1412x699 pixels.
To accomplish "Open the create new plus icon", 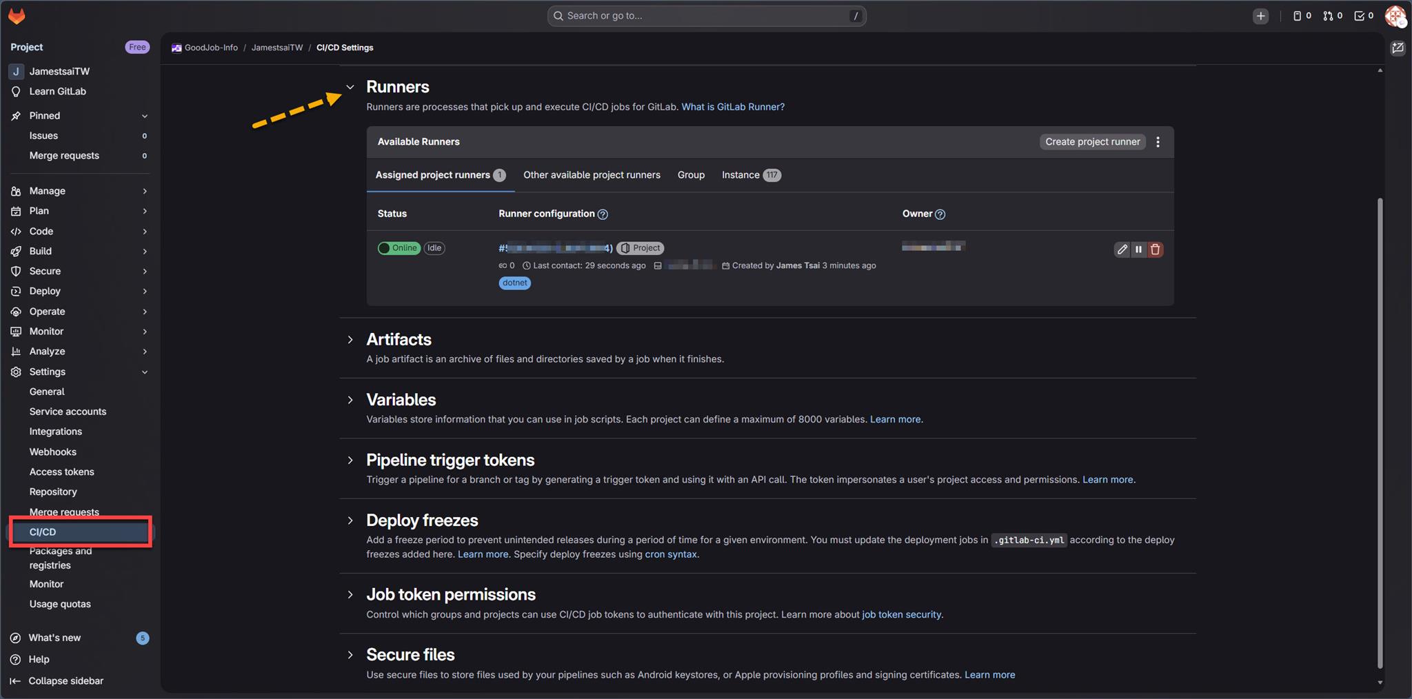I will click(x=1260, y=16).
